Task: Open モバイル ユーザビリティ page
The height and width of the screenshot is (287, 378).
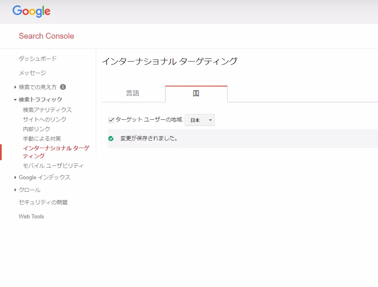Action: (x=53, y=166)
